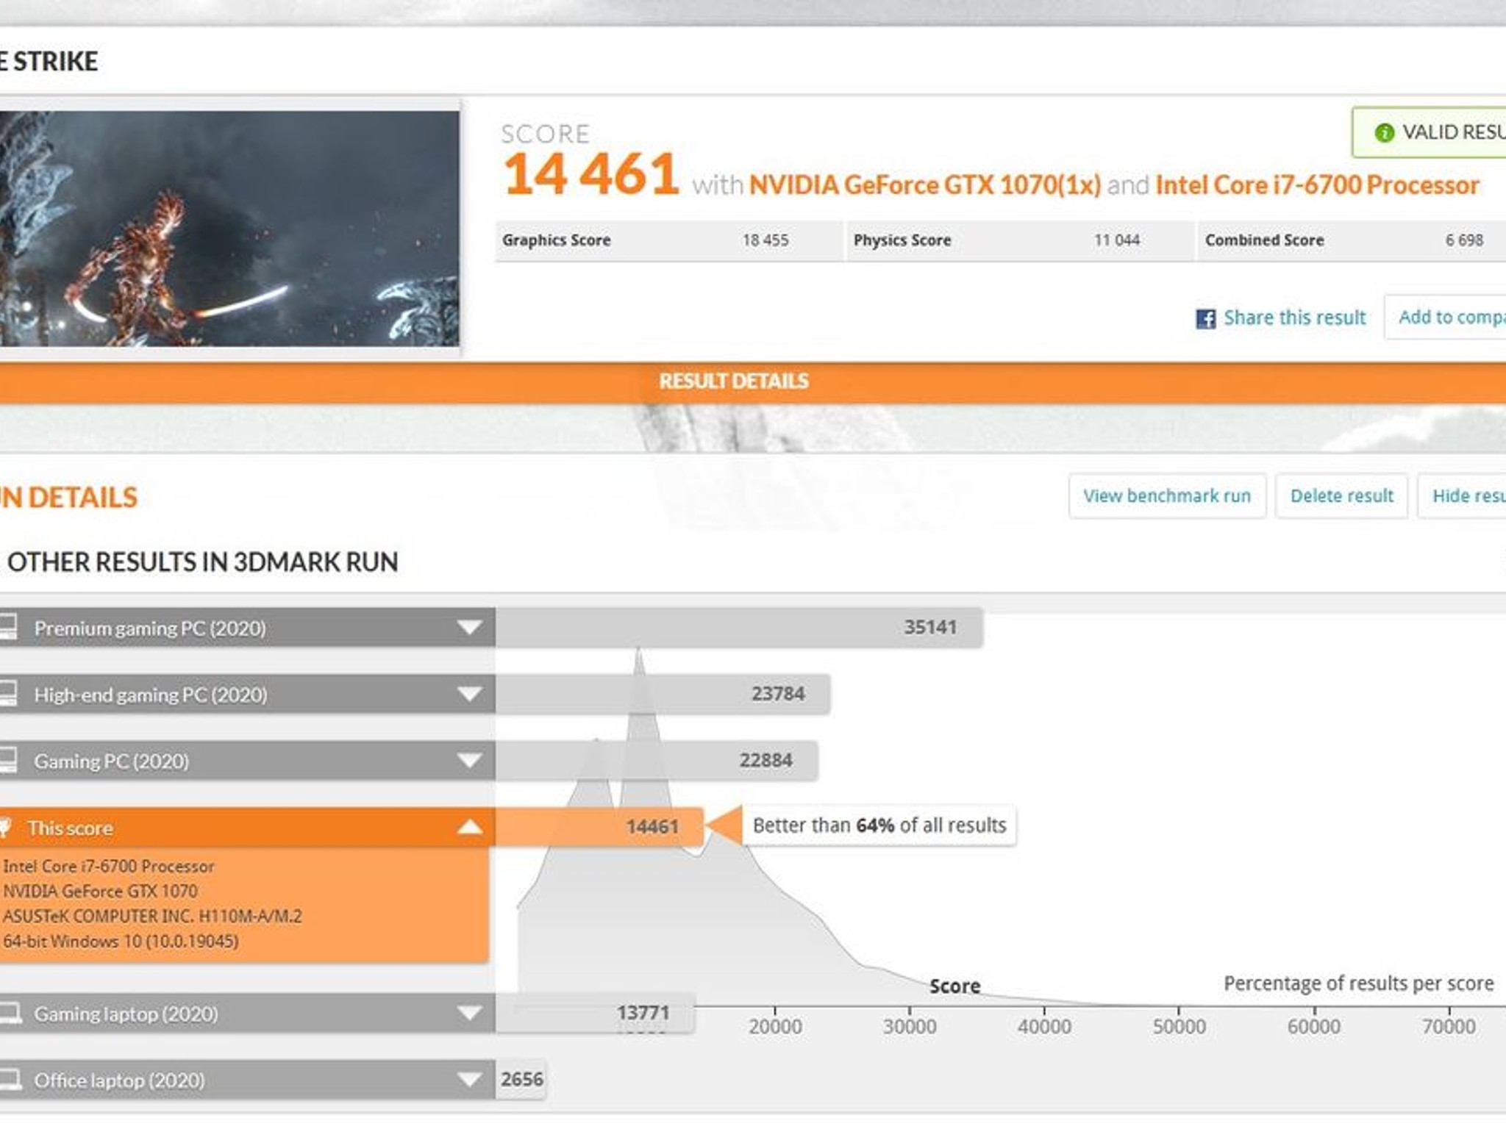
Task: Click the laptop icon beside Gaming laptop (2020)
Action: [x=10, y=1014]
